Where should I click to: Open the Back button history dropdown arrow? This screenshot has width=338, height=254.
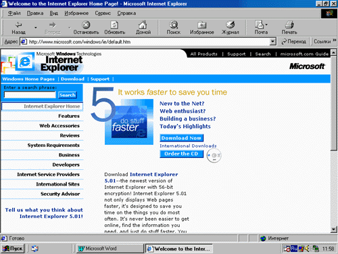tap(36, 28)
